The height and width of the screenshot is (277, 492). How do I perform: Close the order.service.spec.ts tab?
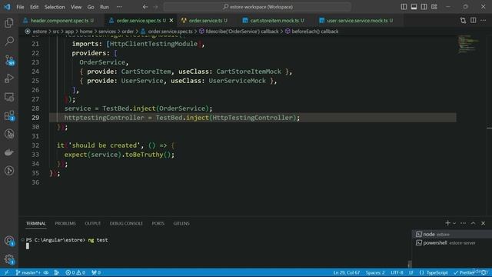click(171, 21)
